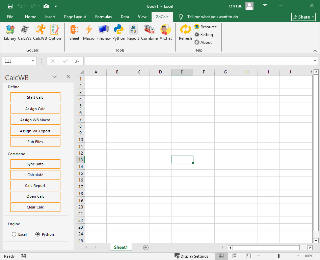Open Display Settings in status bar
Viewport: 320px width, 260px height.
click(191, 256)
